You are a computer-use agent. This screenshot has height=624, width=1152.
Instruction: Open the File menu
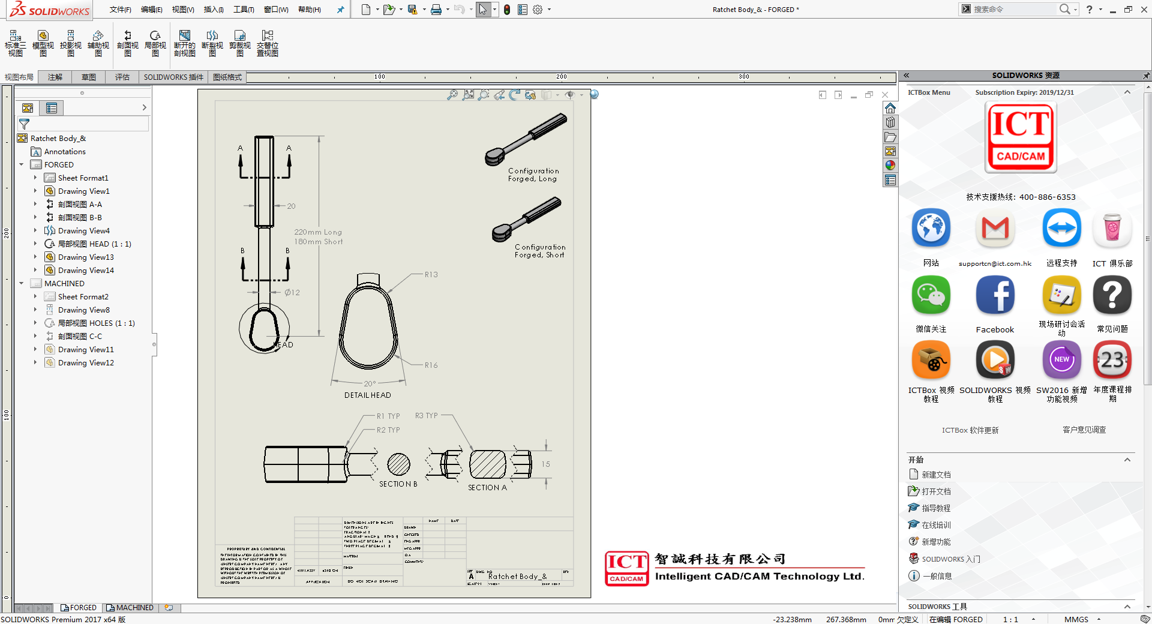click(120, 10)
